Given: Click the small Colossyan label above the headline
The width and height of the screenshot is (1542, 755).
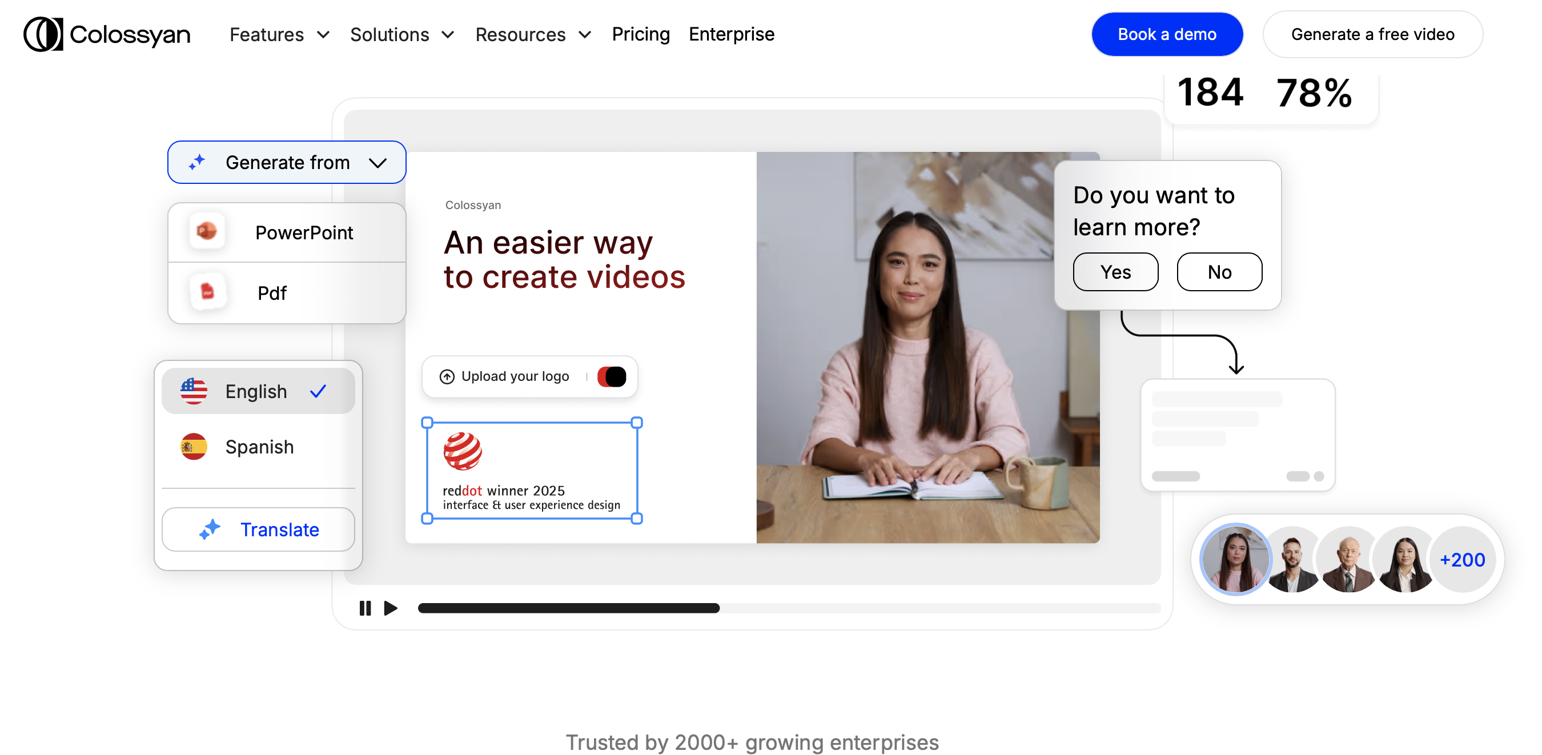Looking at the screenshot, I should pyautogui.click(x=473, y=205).
